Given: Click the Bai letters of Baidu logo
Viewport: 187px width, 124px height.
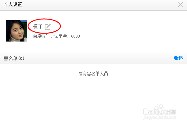Looking at the screenshot, I should tap(149, 111).
